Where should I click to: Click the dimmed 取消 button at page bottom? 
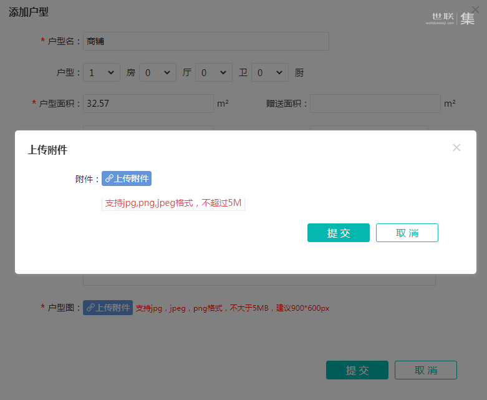[x=426, y=370]
